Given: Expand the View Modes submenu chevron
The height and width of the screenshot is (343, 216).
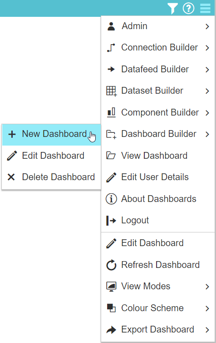Looking at the screenshot, I should point(207,287).
